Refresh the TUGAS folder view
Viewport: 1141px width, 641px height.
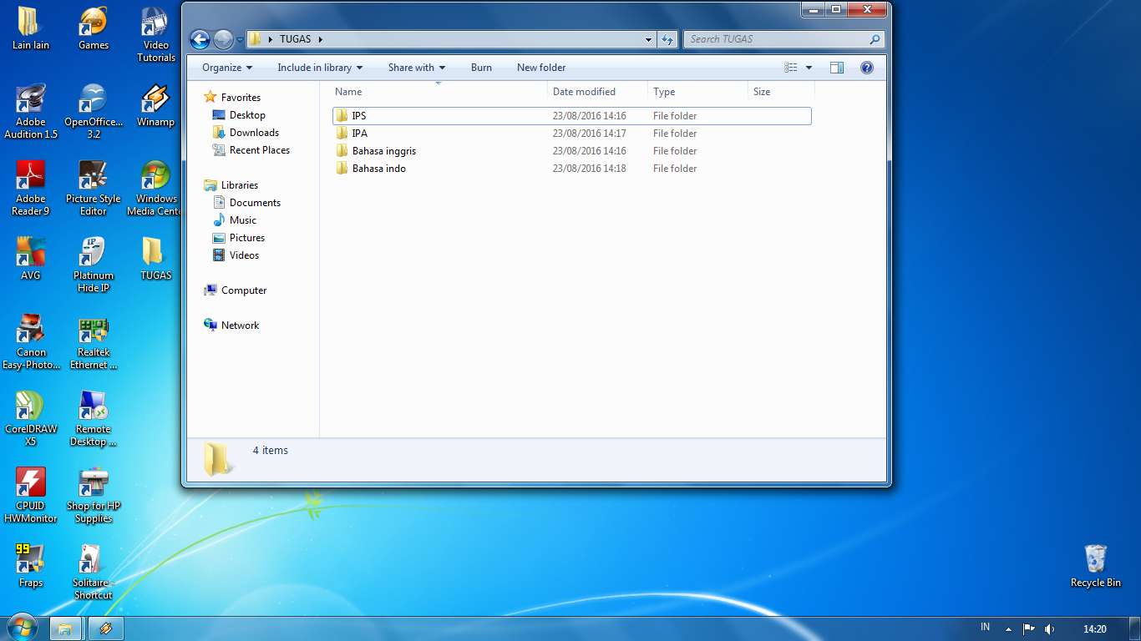(x=667, y=39)
